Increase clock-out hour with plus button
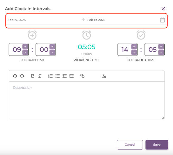 pos(134,47)
